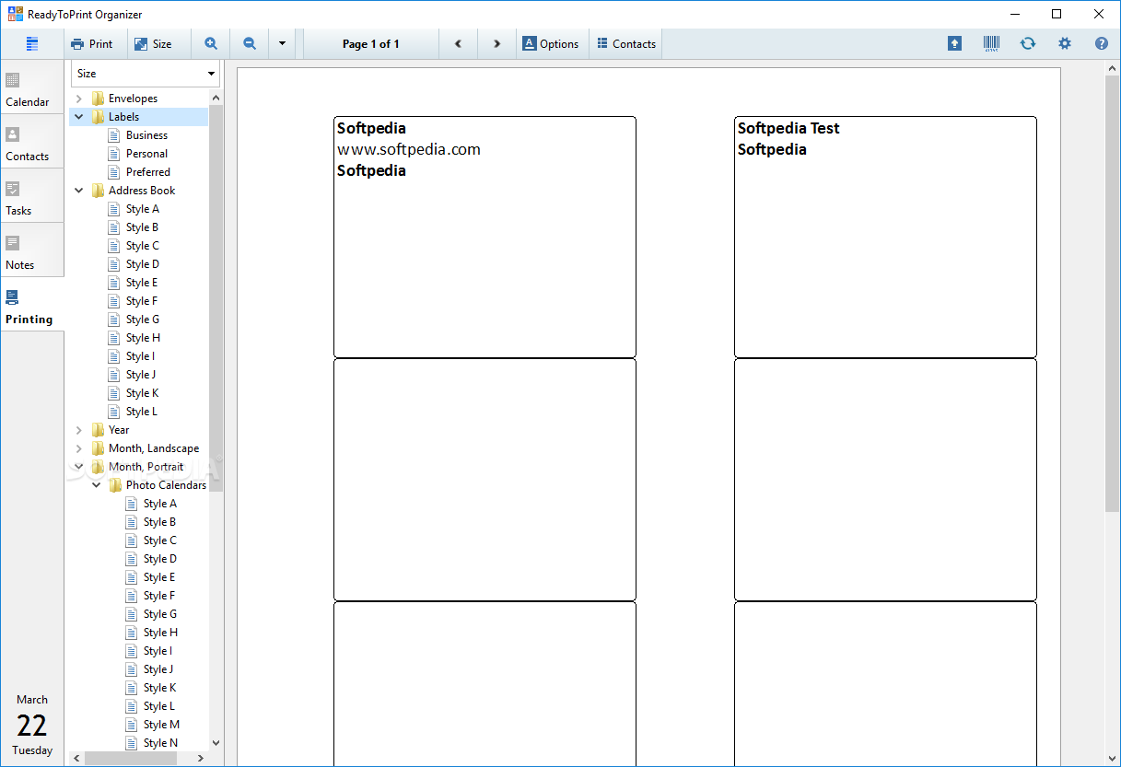Select the Envelopes folder item

[133, 99]
